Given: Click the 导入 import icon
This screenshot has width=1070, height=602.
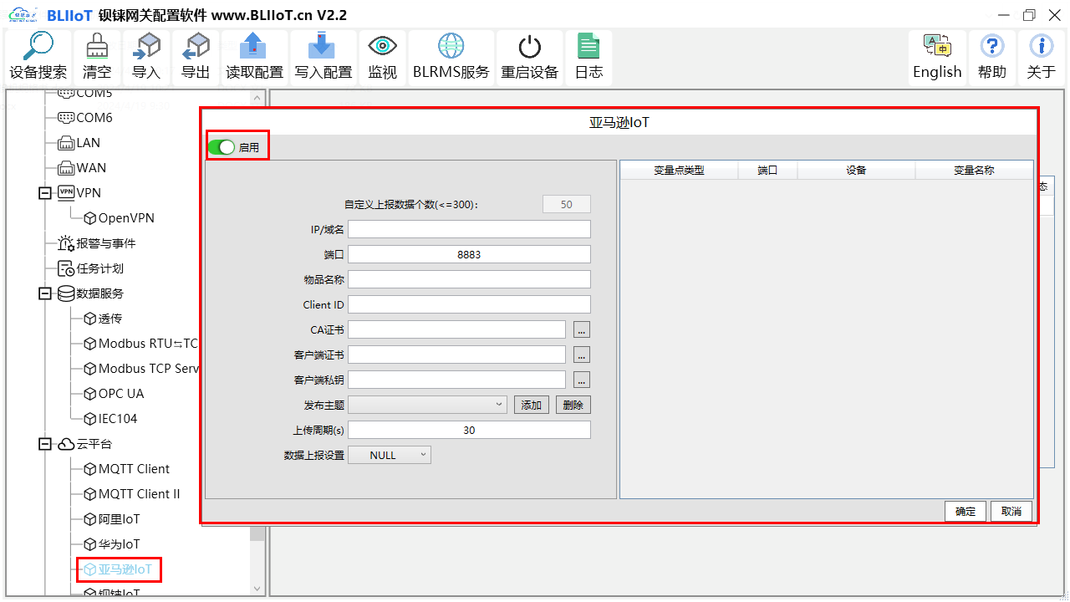Looking at the screenshot, I should pos(146,57).
